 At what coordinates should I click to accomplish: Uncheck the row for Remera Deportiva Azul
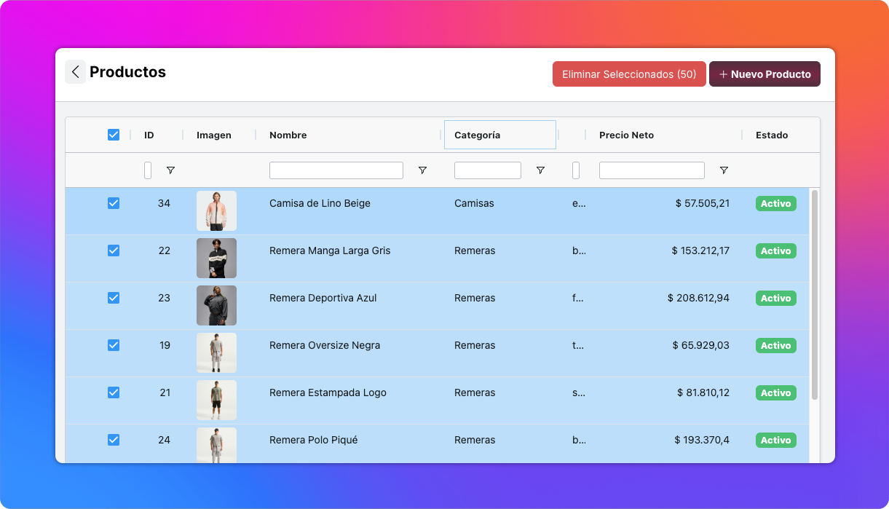pyautogui.click(x=114, y=298)
